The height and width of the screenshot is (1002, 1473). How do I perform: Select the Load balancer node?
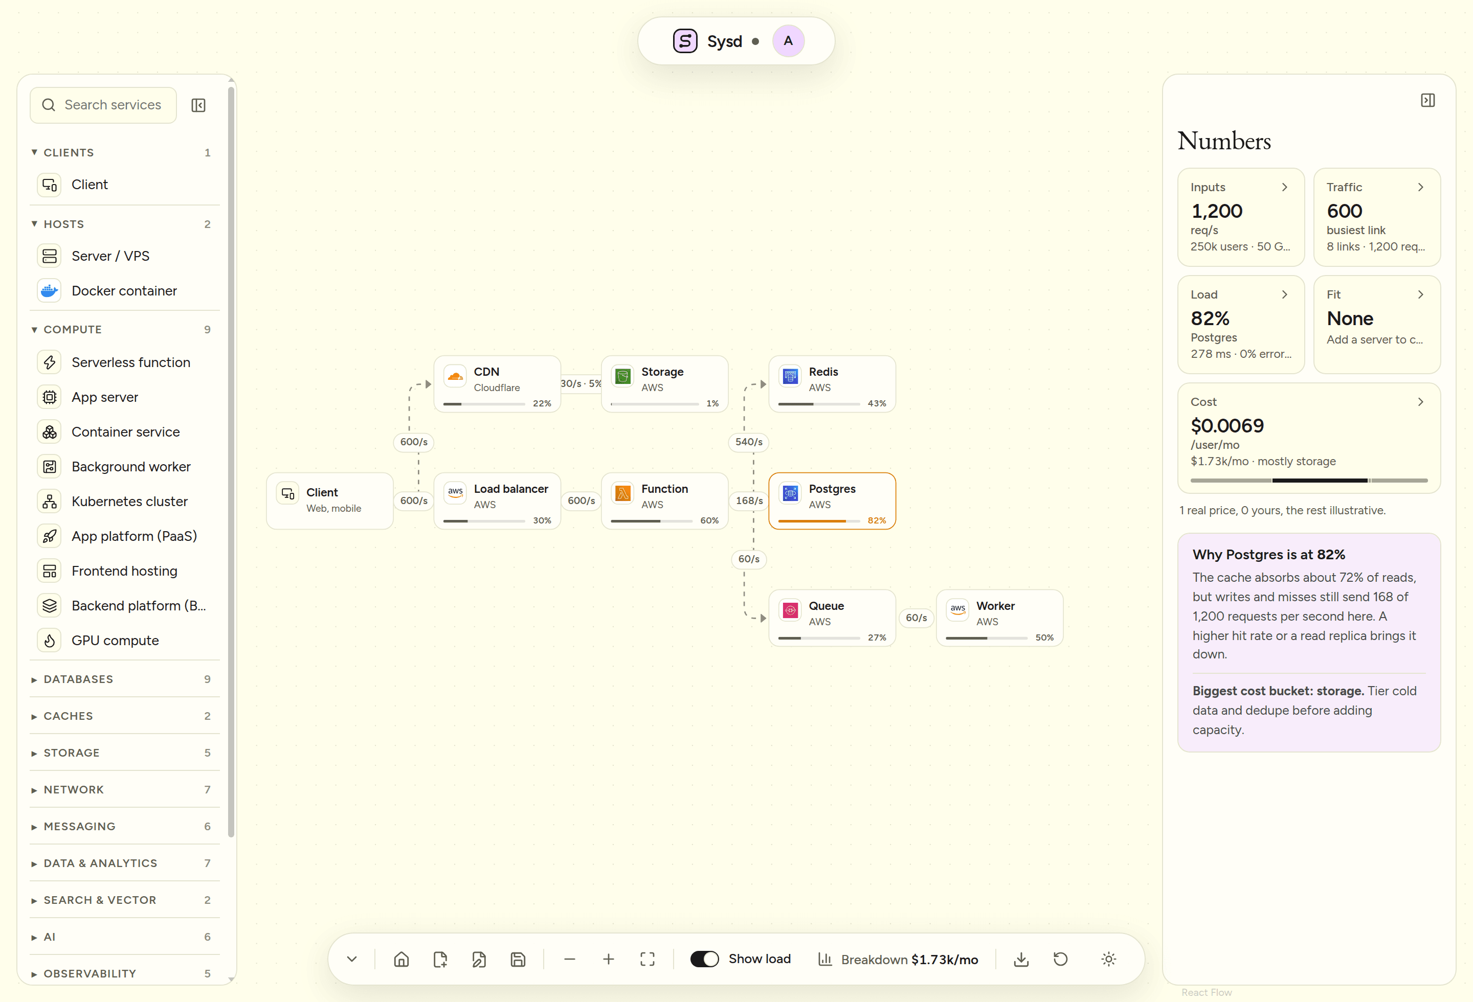[x=497, y=501]
